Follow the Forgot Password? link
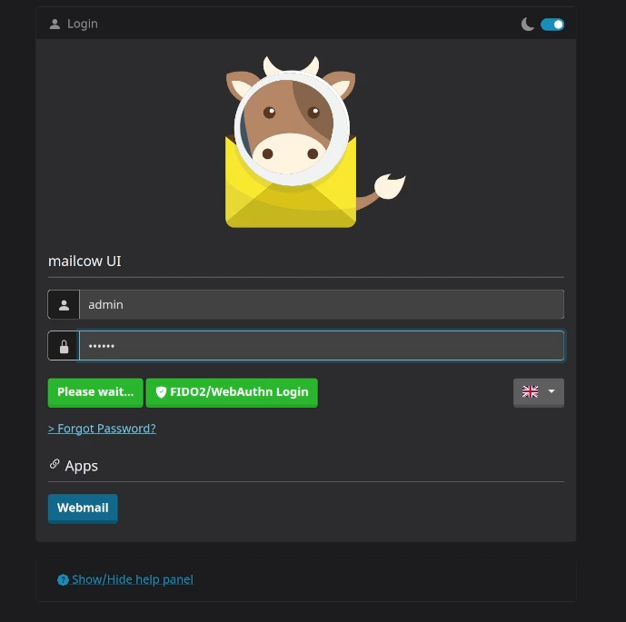 [x=102, y=429]
